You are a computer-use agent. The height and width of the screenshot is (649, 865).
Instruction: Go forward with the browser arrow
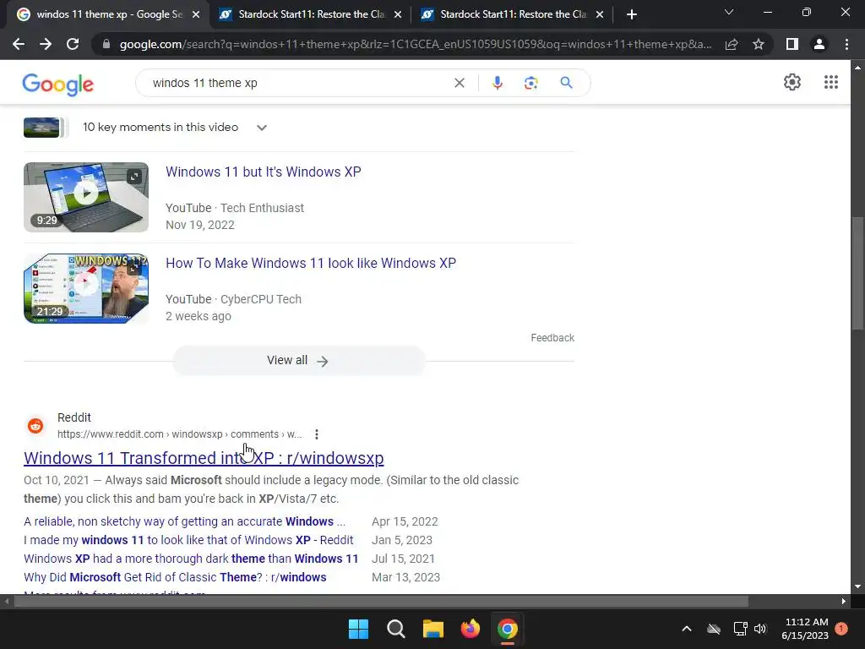pyautogui.click(x=46, y=44)
